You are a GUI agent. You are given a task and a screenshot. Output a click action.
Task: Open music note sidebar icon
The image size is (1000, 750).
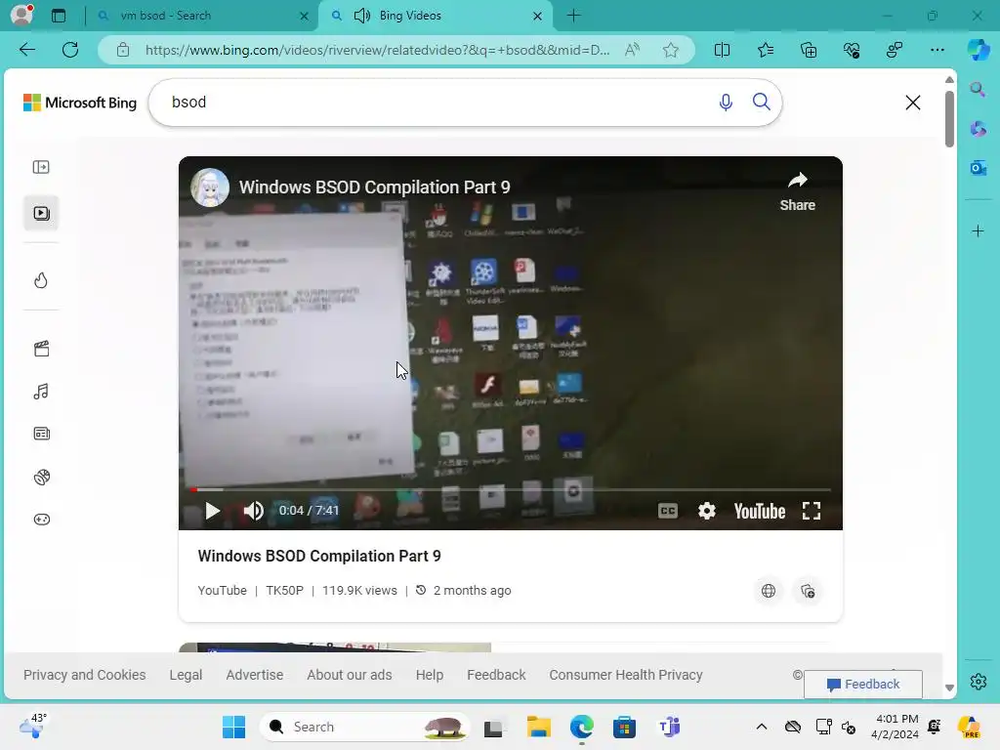pos(41,392)
